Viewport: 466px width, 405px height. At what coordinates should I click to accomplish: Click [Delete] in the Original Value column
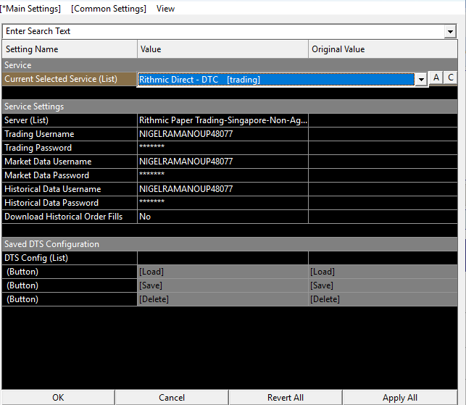(x=383, y=299)
